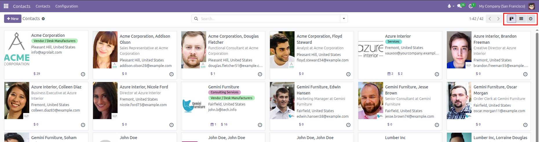
Task: Expand the search options dropdown arrow
Action: tap(344, 19)
